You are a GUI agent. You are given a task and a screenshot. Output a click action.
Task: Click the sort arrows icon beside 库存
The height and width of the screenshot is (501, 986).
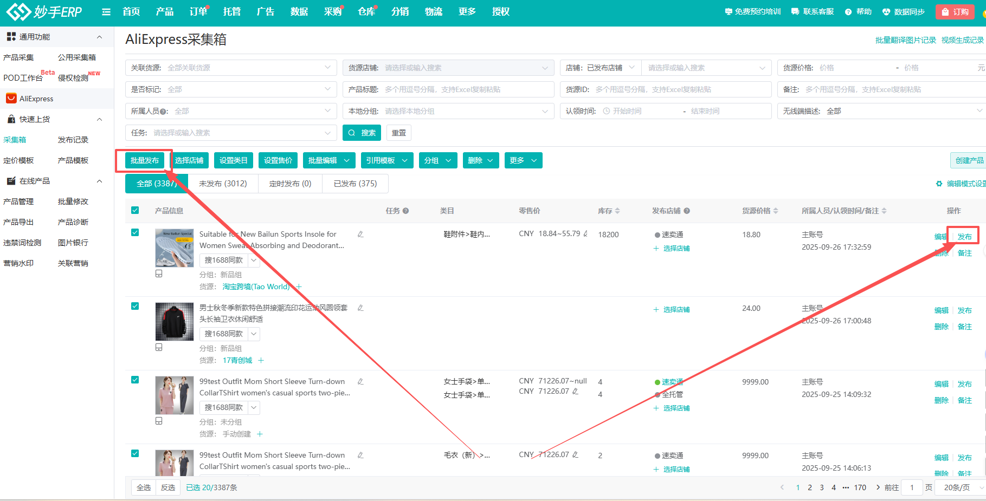617,211
